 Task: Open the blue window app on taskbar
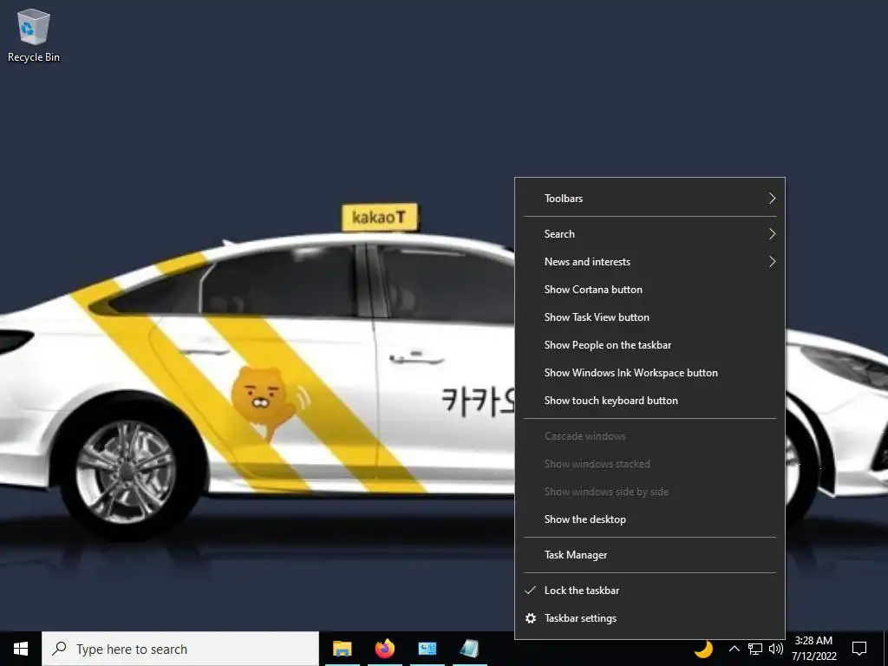(x=427, y=649)
